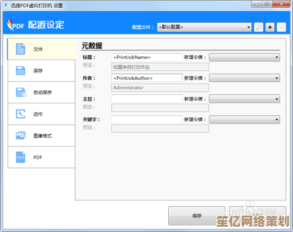Open the 新增令牌 dropdown for 标题

click(x=244, y=57)
